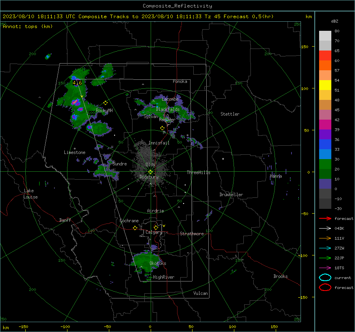The image size is (355, 332).
Task: Click the cyan 27ZW track arrow
Action: 325,248
